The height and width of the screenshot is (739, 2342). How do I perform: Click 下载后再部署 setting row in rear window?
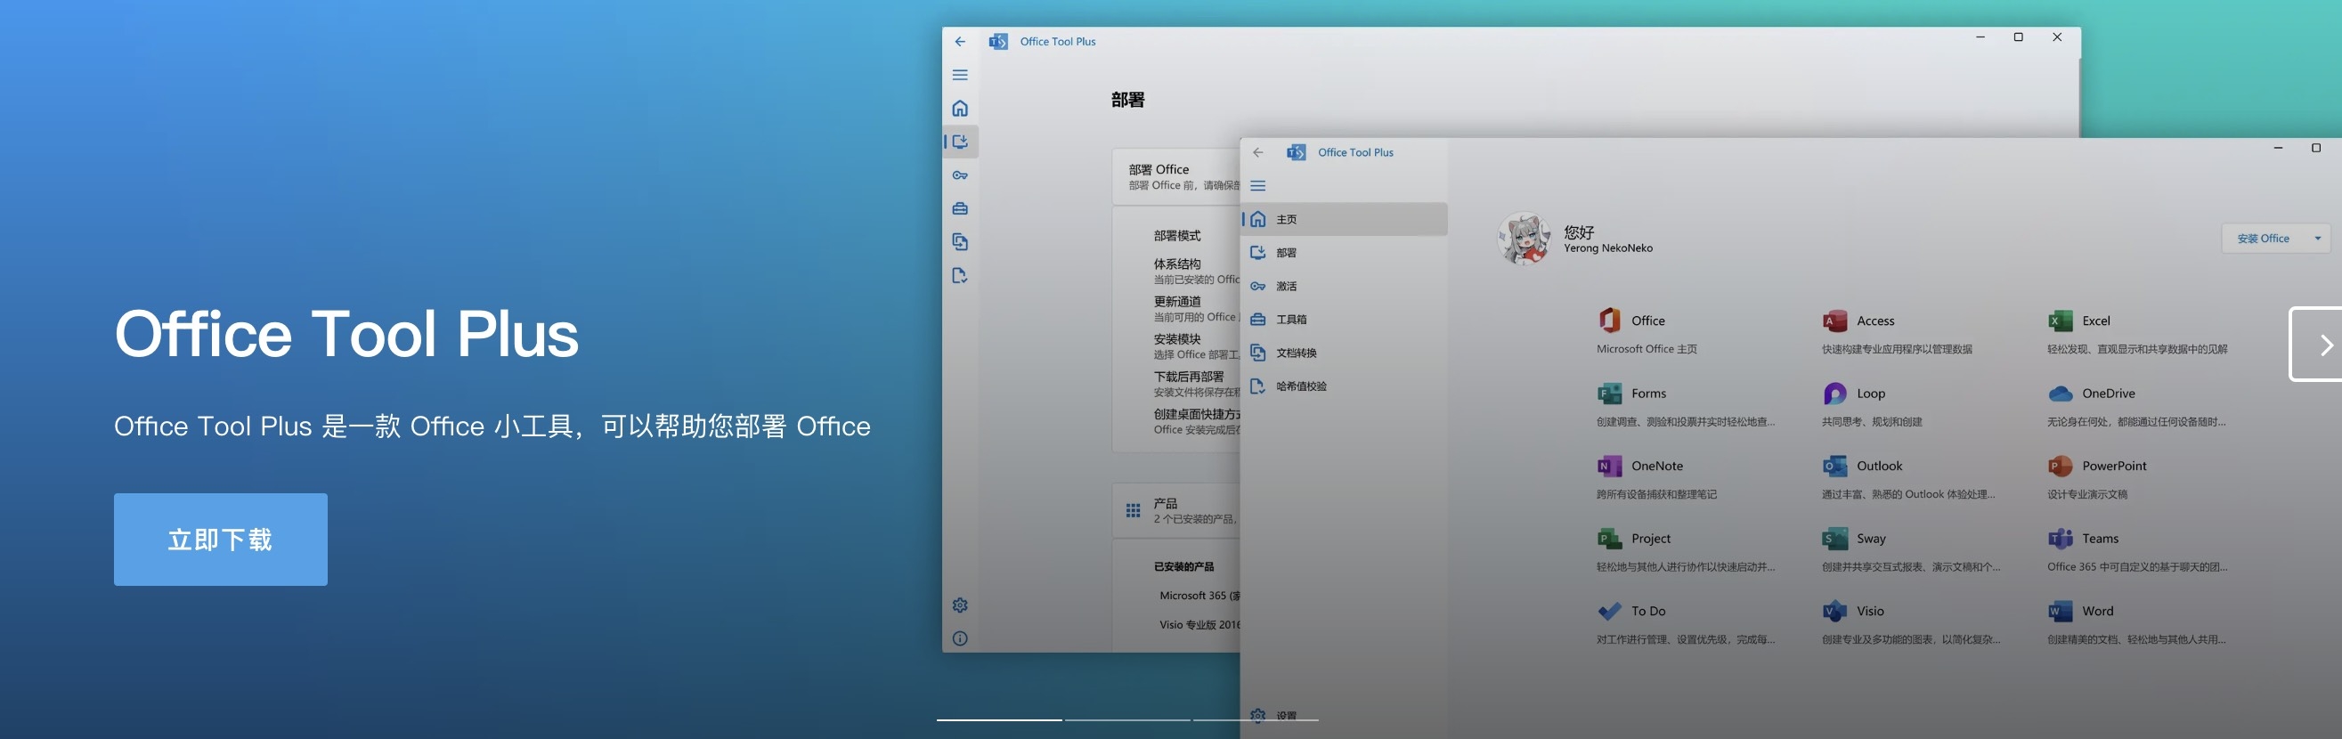click(x=1197, y=384)
